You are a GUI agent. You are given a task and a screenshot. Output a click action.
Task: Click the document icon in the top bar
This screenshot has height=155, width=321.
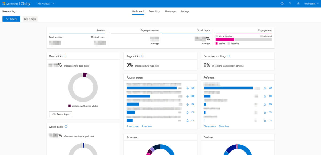(298, 4)
